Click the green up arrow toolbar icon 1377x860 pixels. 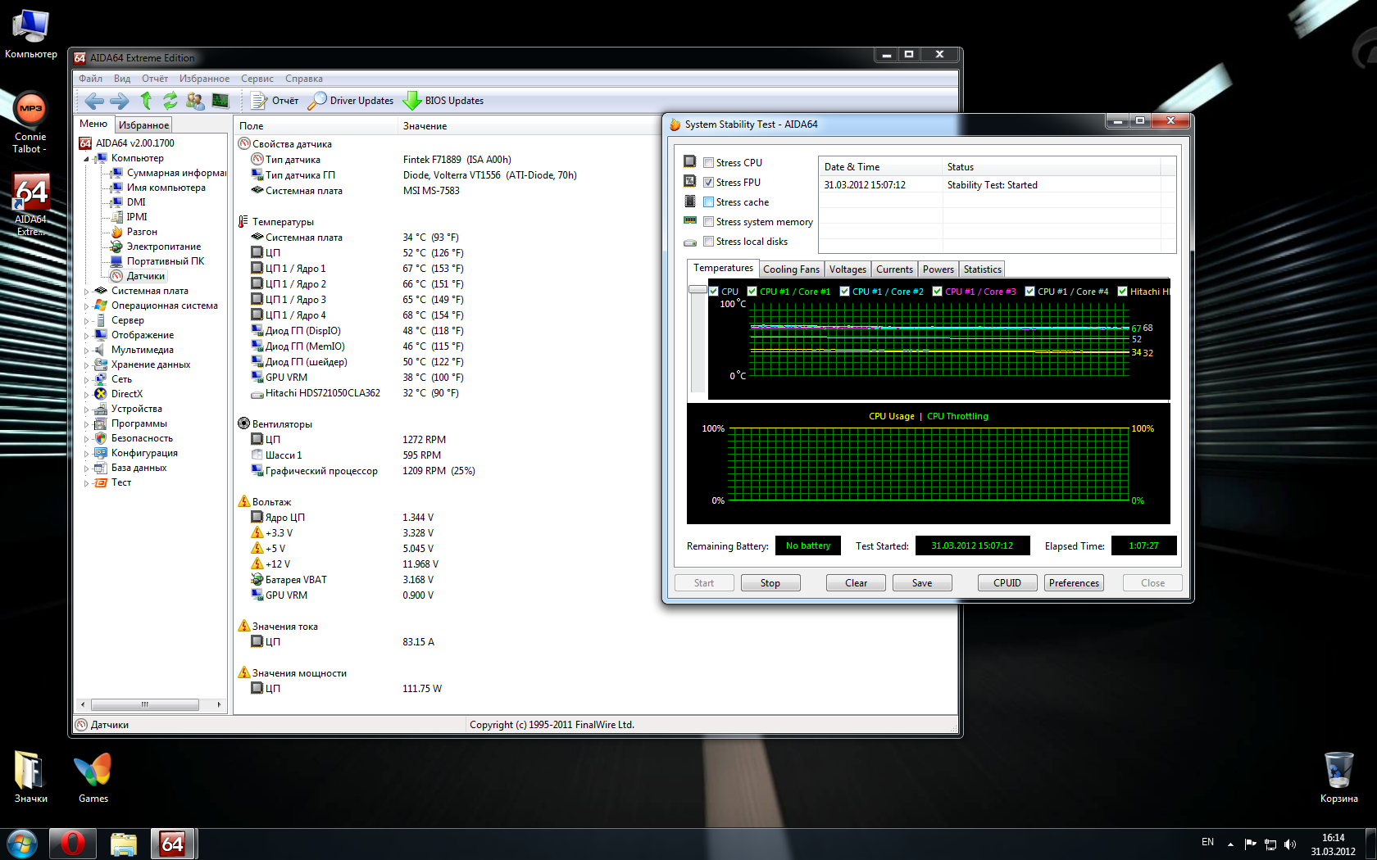point(146,101)
